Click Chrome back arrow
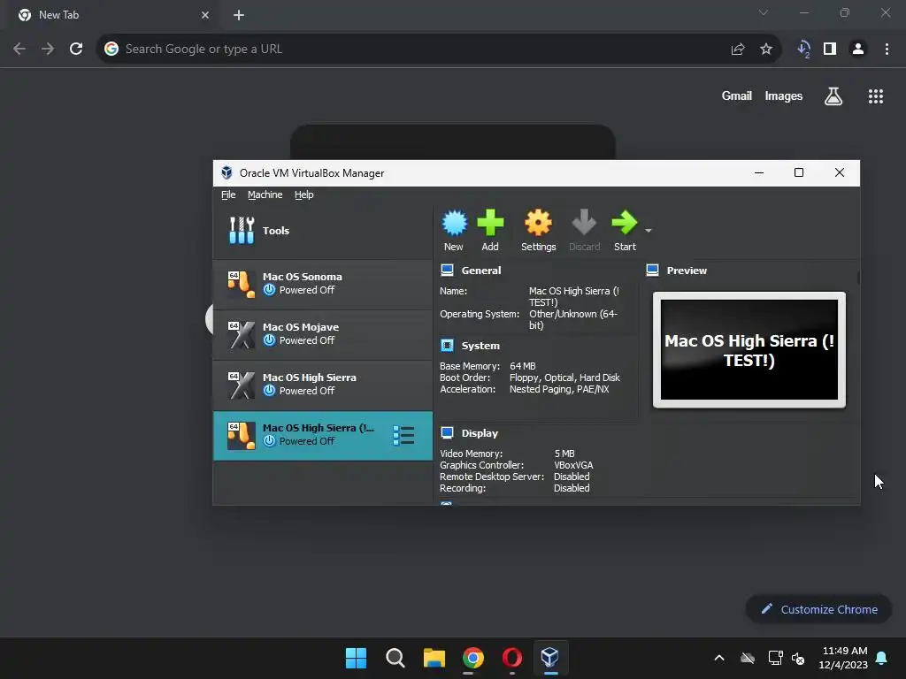 pos(19,50)
